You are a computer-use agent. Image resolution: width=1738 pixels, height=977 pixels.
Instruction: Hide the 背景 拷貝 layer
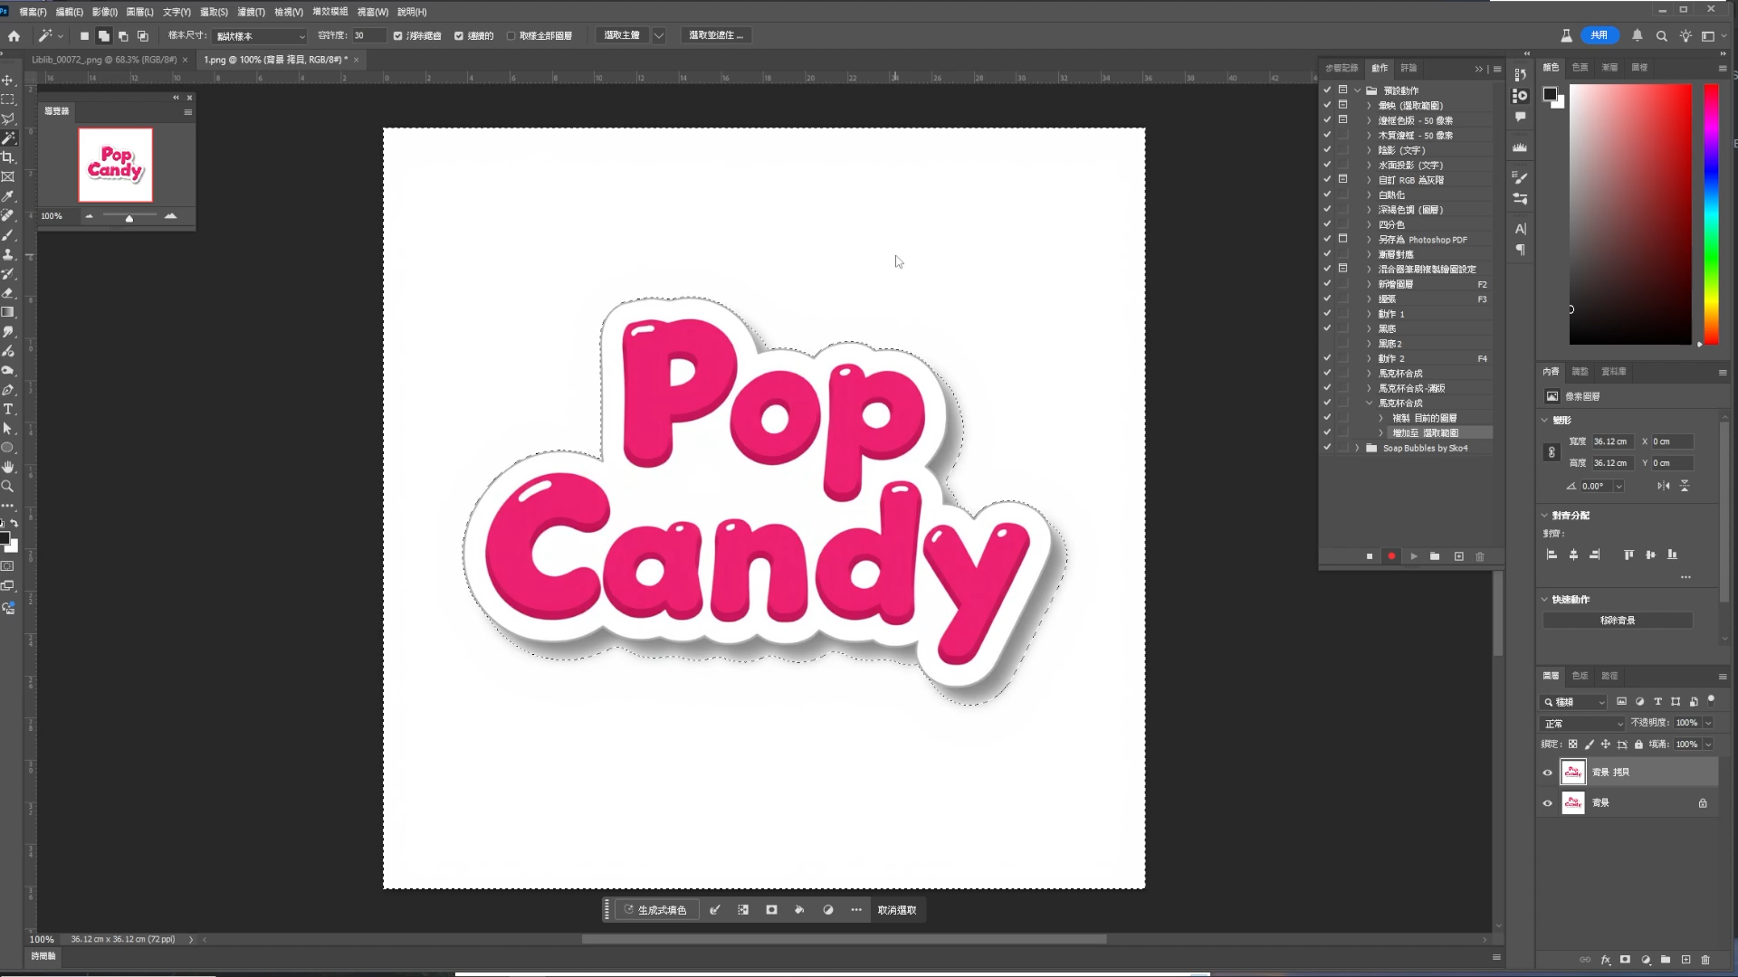click(x=1547, y=773)
